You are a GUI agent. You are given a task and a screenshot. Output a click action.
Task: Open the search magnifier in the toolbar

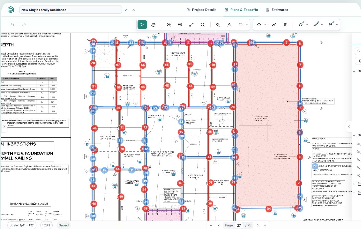203,25
